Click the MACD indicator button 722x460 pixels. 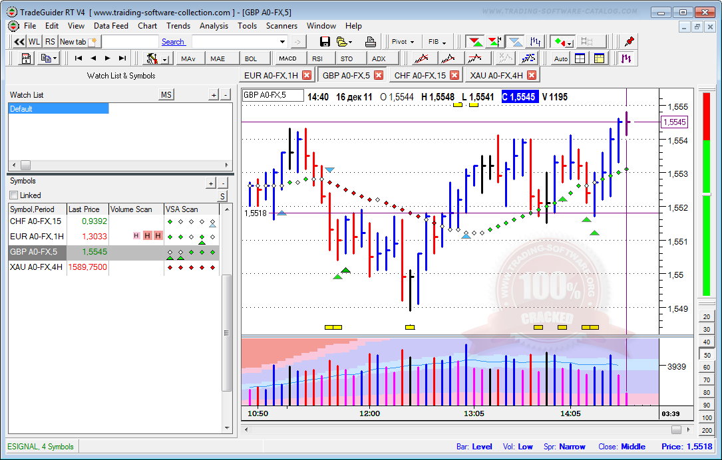coord(287,58)
